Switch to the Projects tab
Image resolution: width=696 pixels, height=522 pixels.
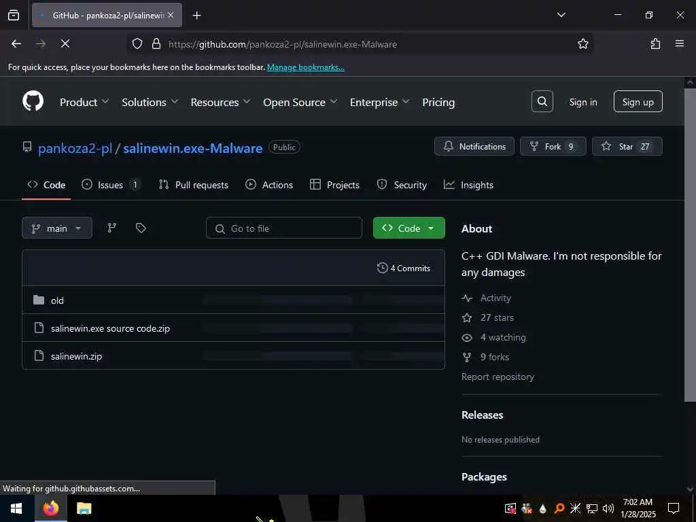tap(334, 185)
